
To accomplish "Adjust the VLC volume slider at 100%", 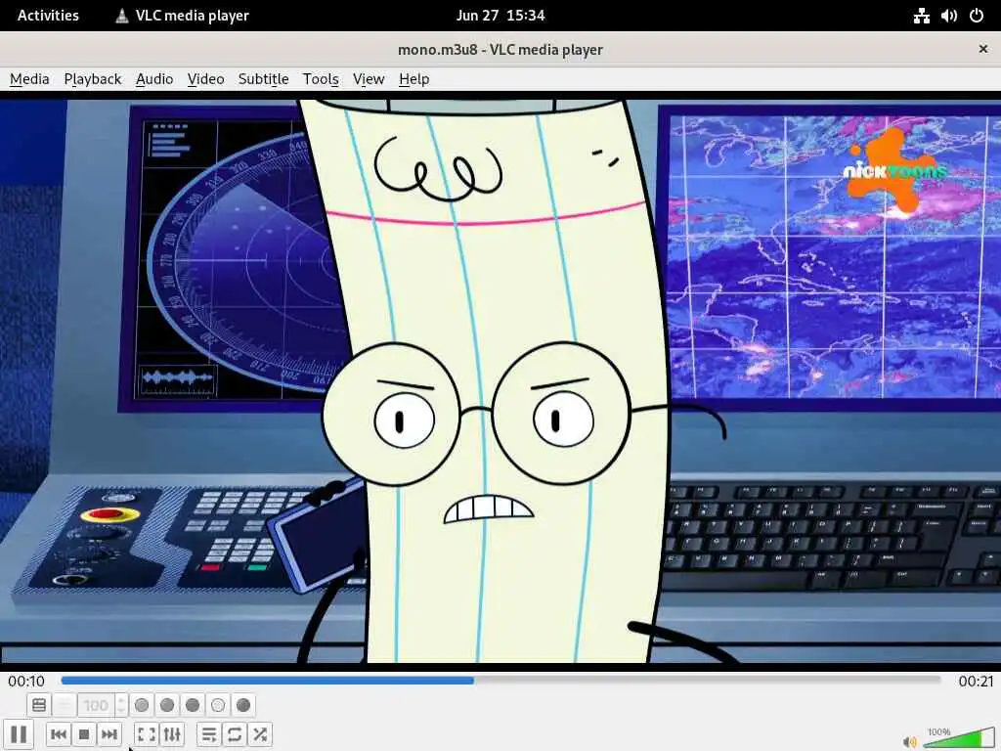I will tap(958, 738).
